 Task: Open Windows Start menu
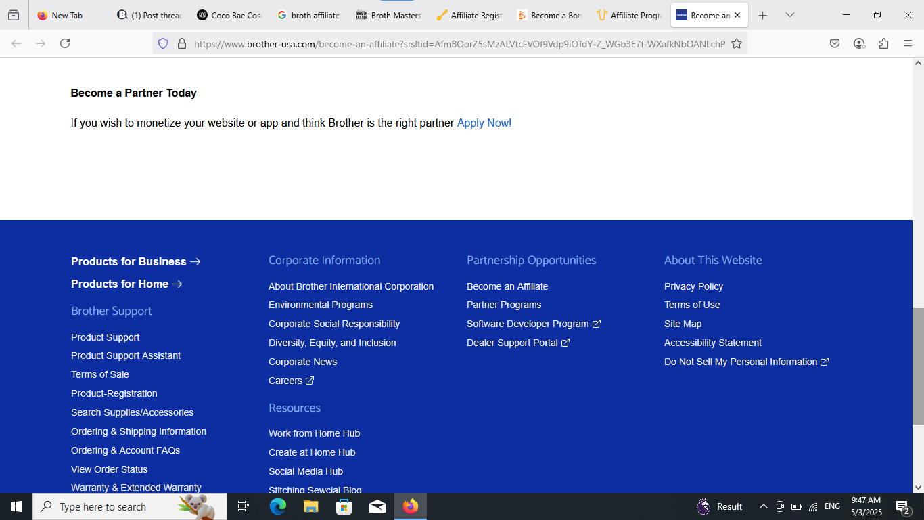click(x=16, y=506)
